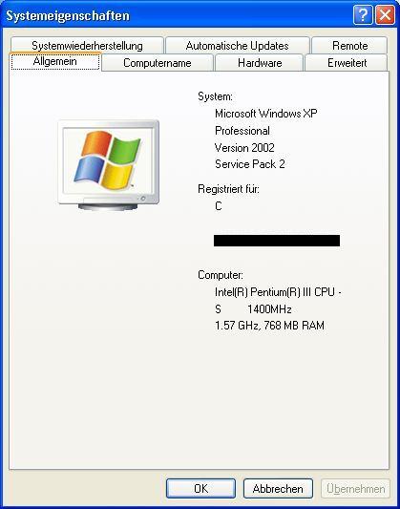
Task: Close the Systemeigenschaften dialog with the X
Action: pyautogui.click(x=385, y=14)
